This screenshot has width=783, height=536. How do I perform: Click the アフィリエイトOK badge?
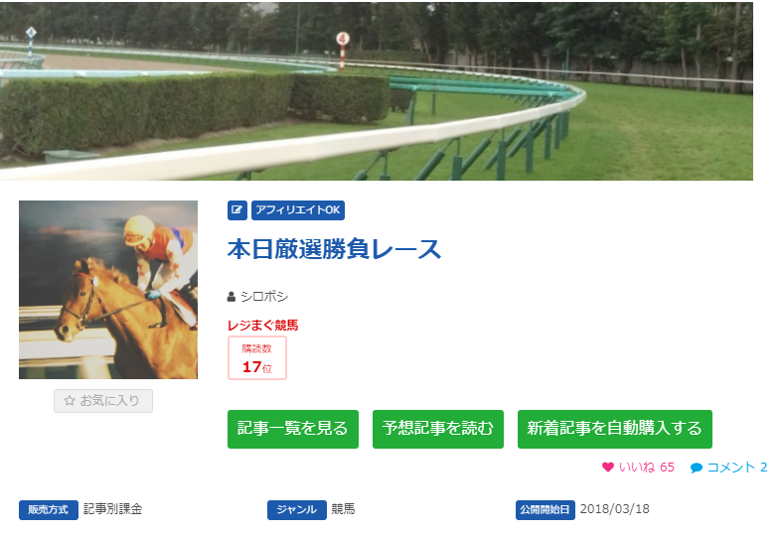coord(298,209)
